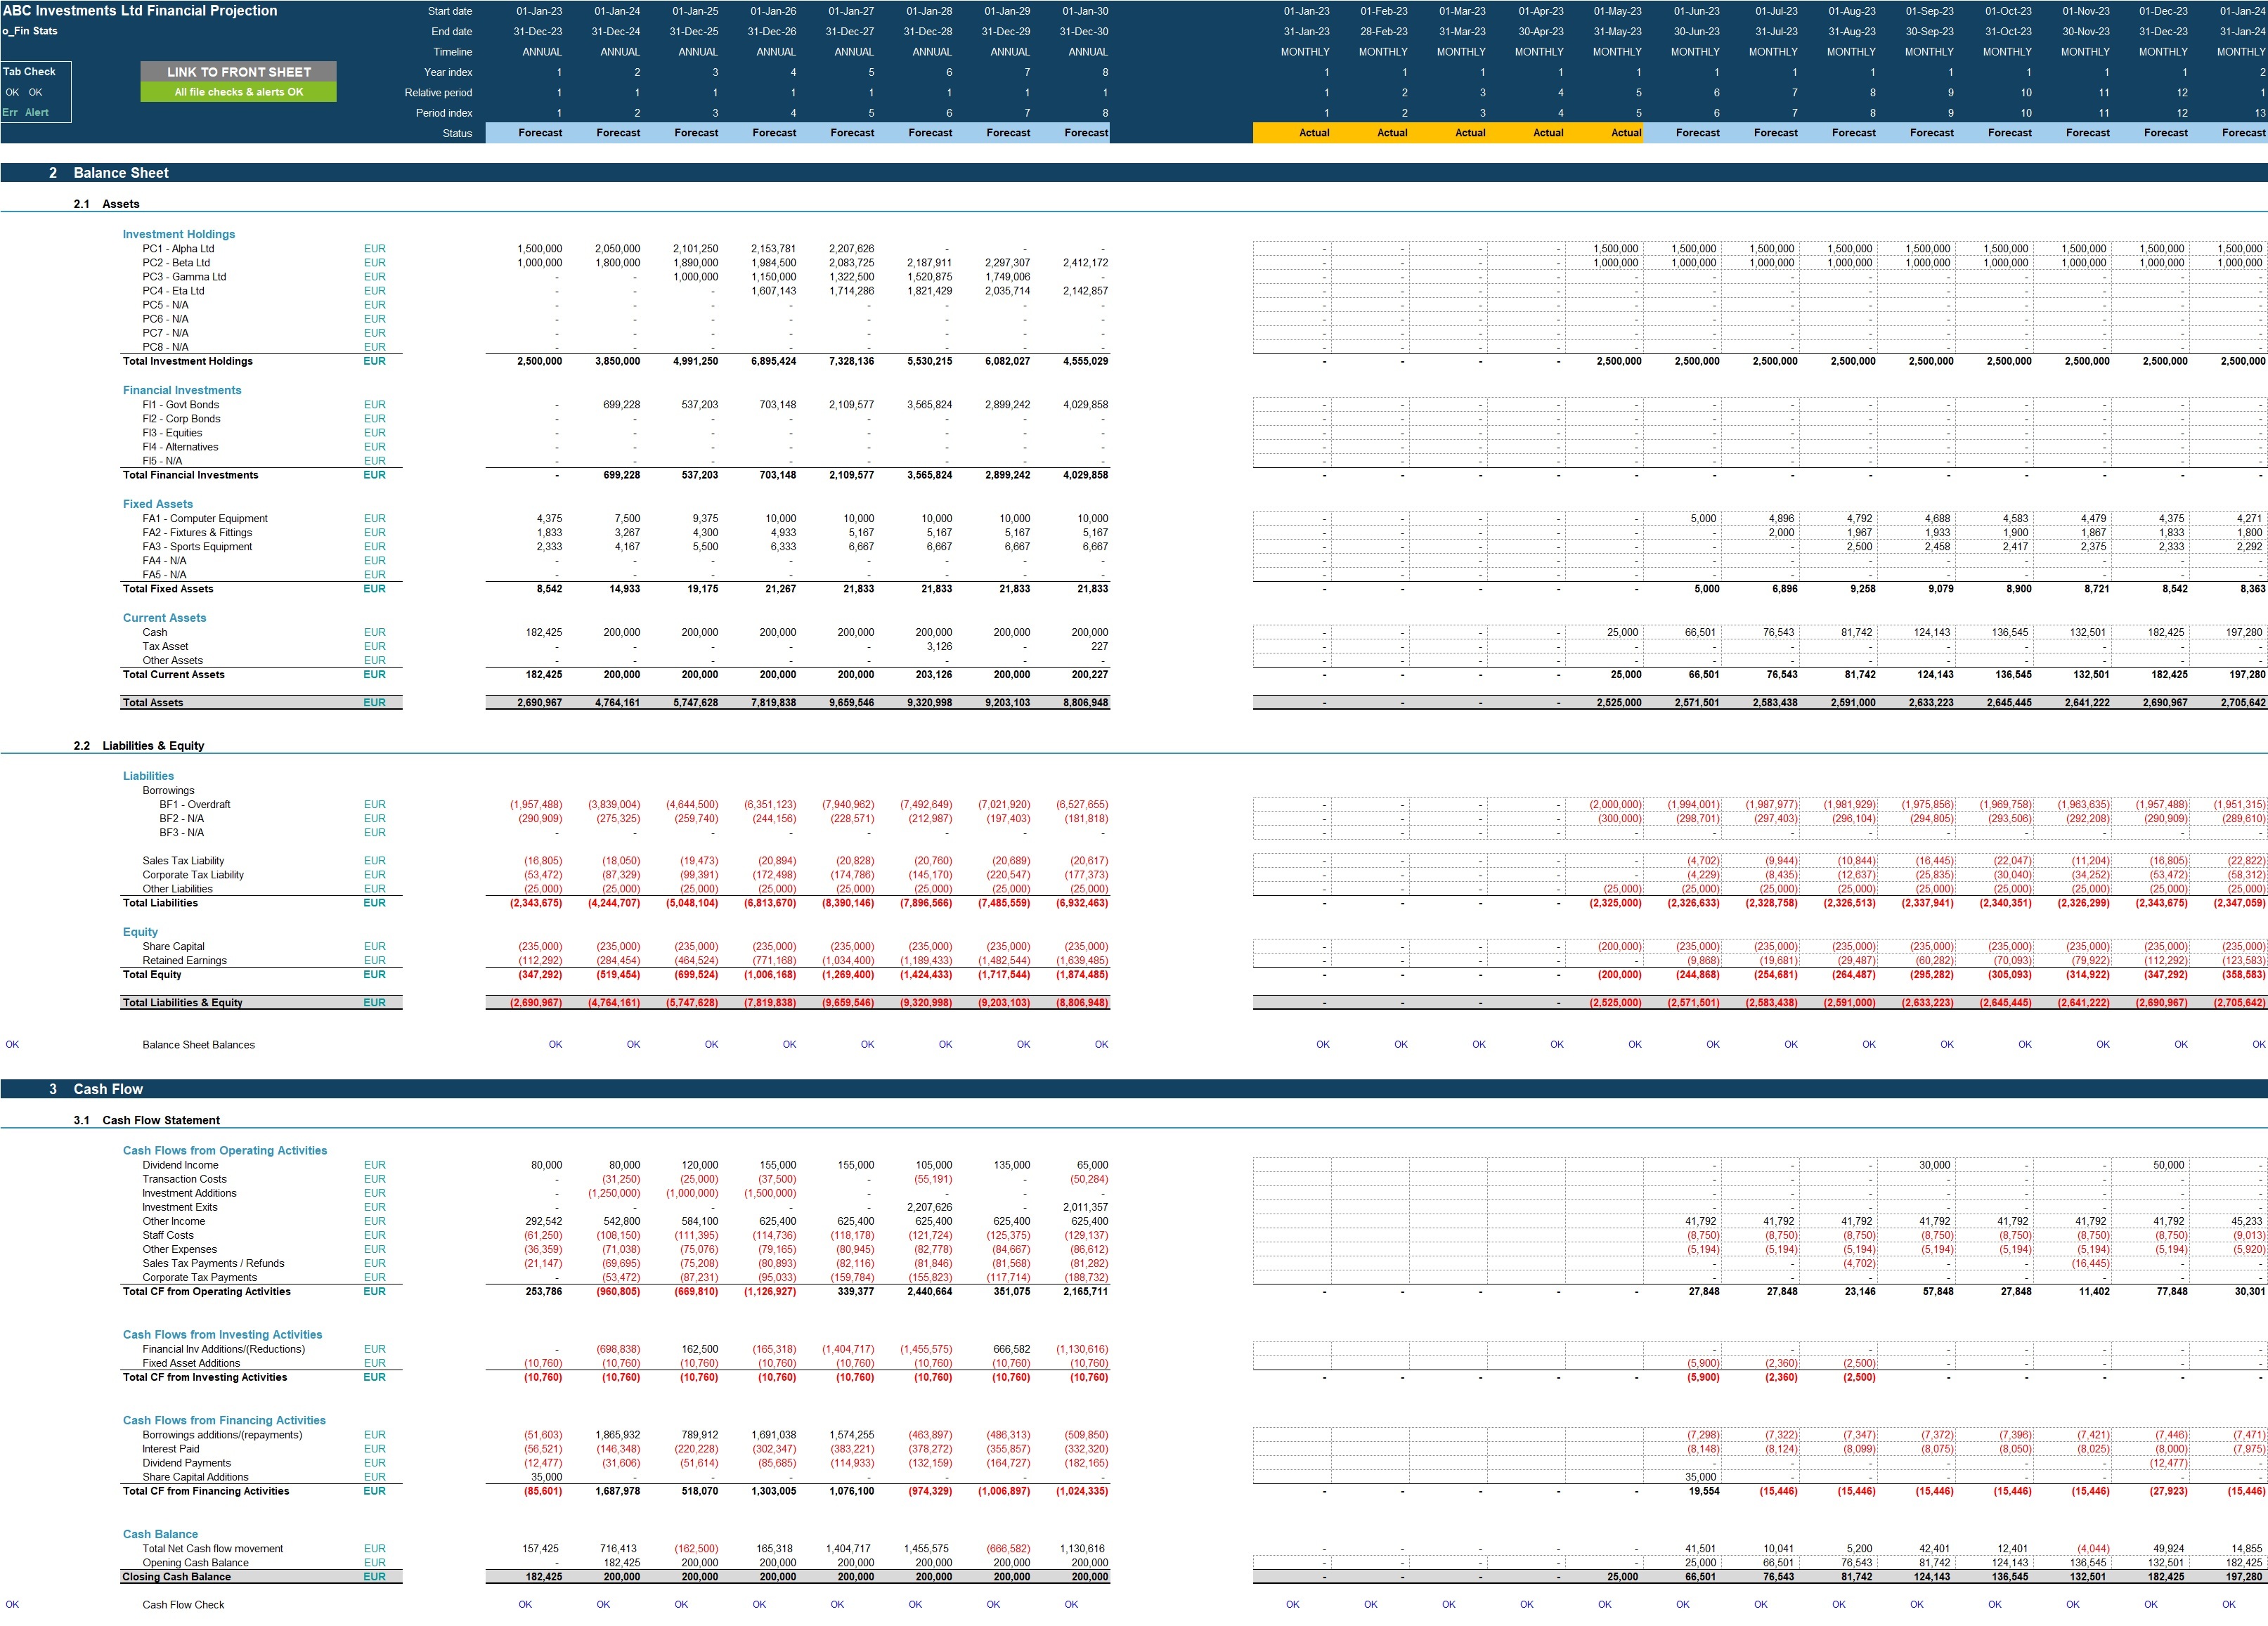Select the 'FA3 - Sports Equipment' row label
The width and height of the screenshot is (2268, 1626).
pos(197,547)
